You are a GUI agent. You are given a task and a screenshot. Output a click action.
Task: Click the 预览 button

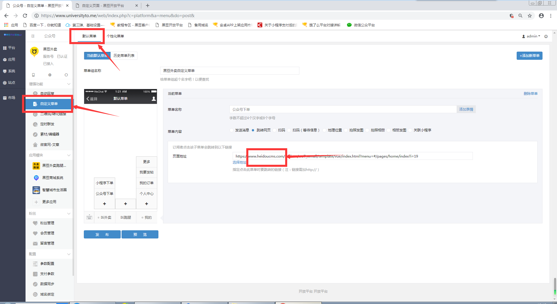140,234
